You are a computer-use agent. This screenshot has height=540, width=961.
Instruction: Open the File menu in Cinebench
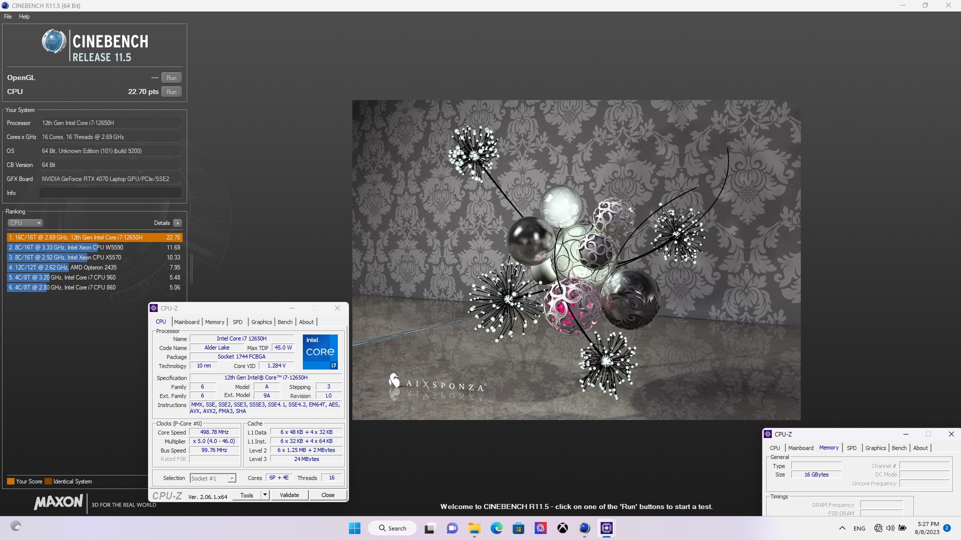[8, 16]
